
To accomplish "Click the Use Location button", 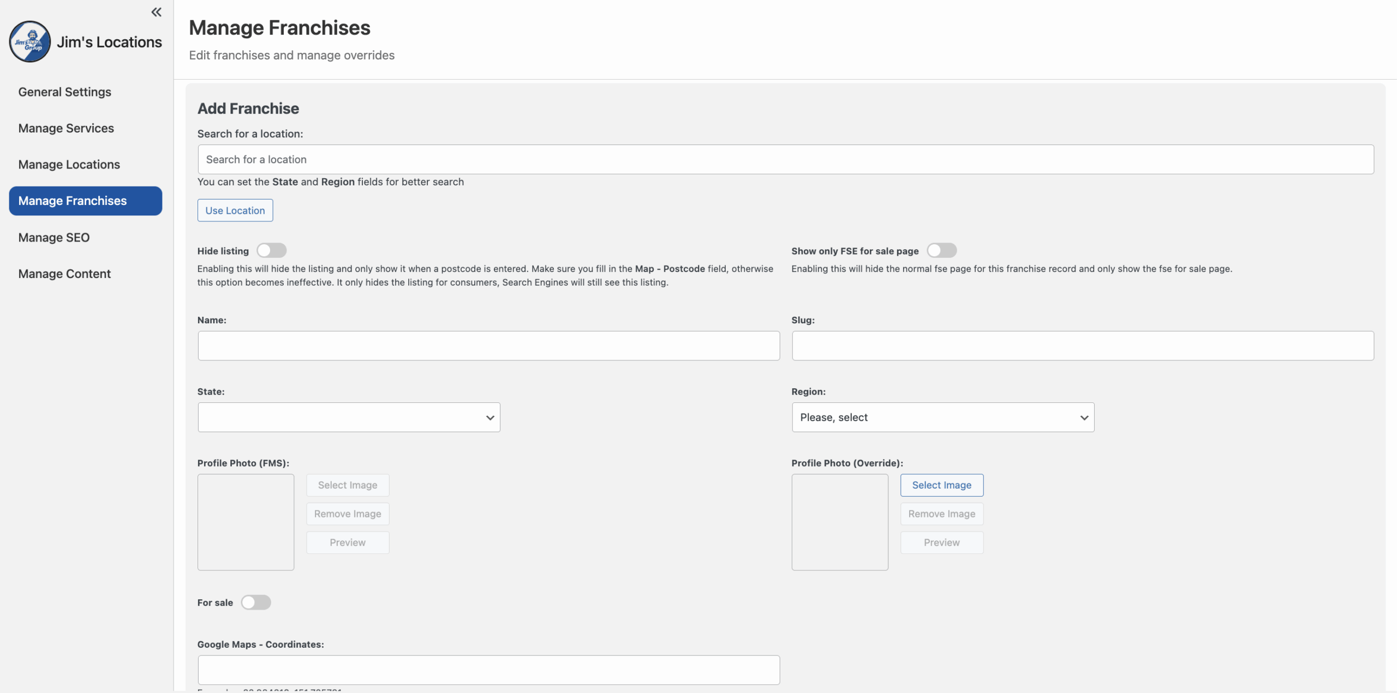I will pos(235,210).
